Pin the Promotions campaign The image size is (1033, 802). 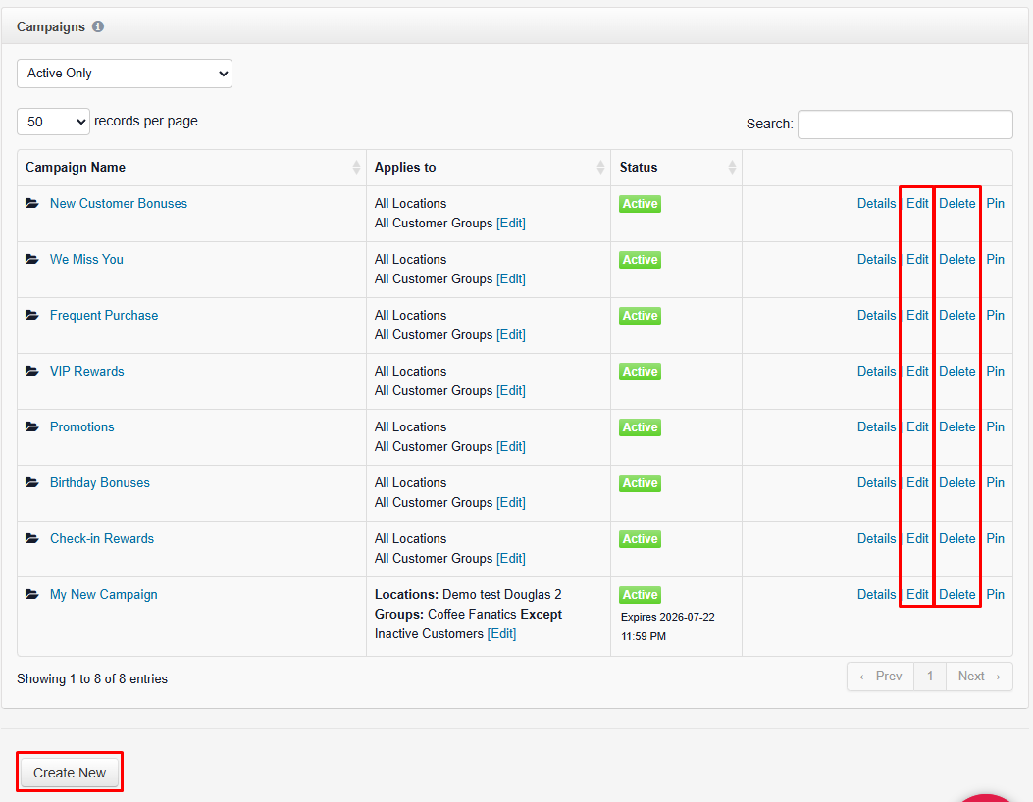click(995, 426)
